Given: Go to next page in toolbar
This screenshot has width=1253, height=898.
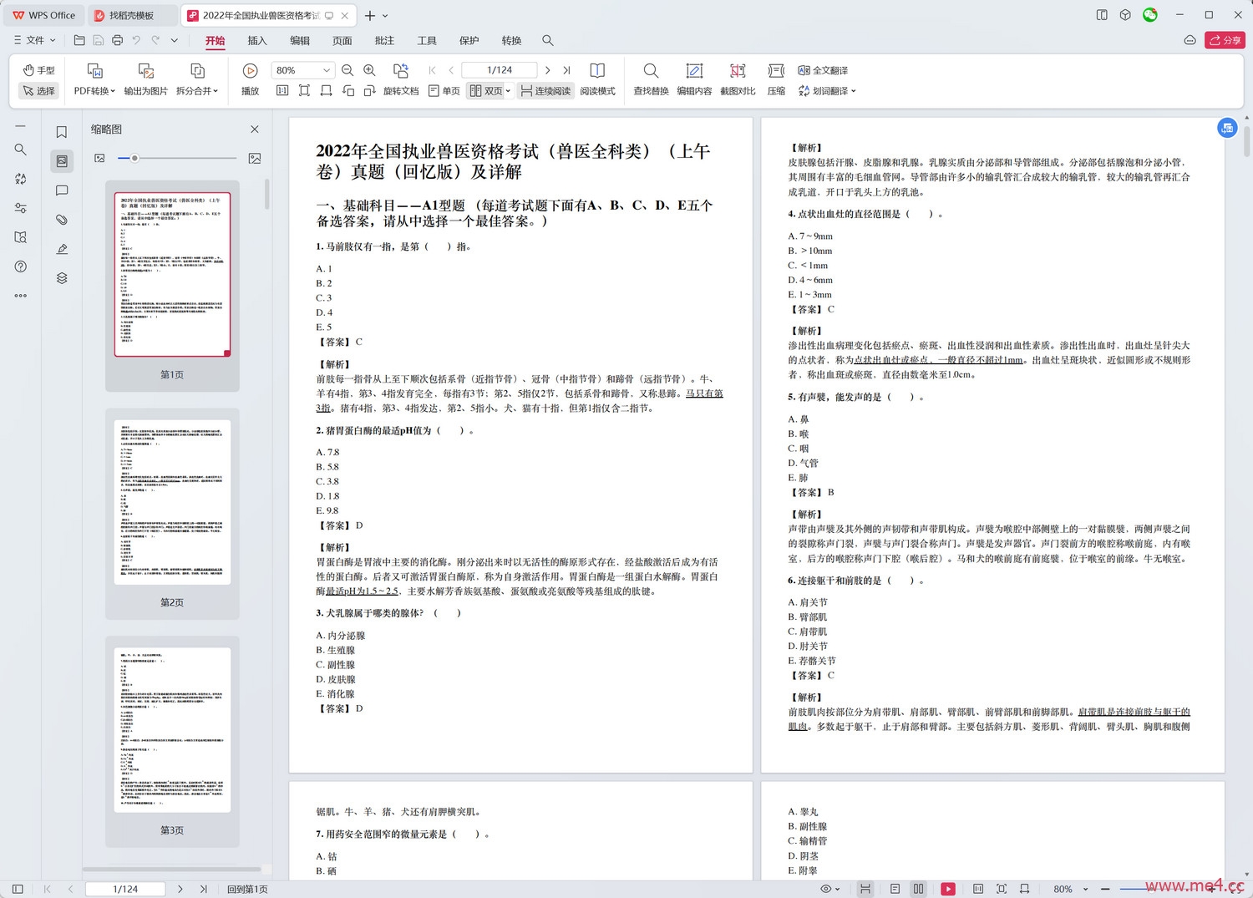Looking at the screenshot, I should (x=547, y=70).
